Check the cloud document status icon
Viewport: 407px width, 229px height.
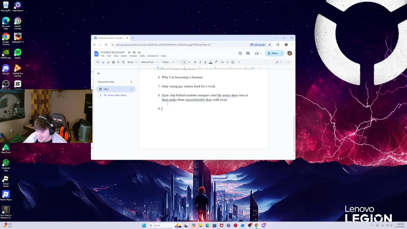coord(139,52)
